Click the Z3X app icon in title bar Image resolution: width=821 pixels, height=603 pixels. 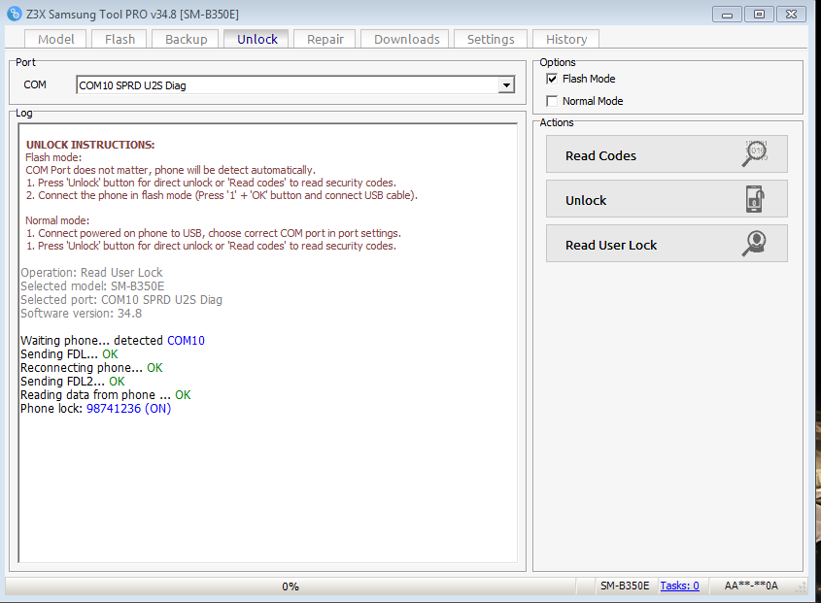point(15,14)
